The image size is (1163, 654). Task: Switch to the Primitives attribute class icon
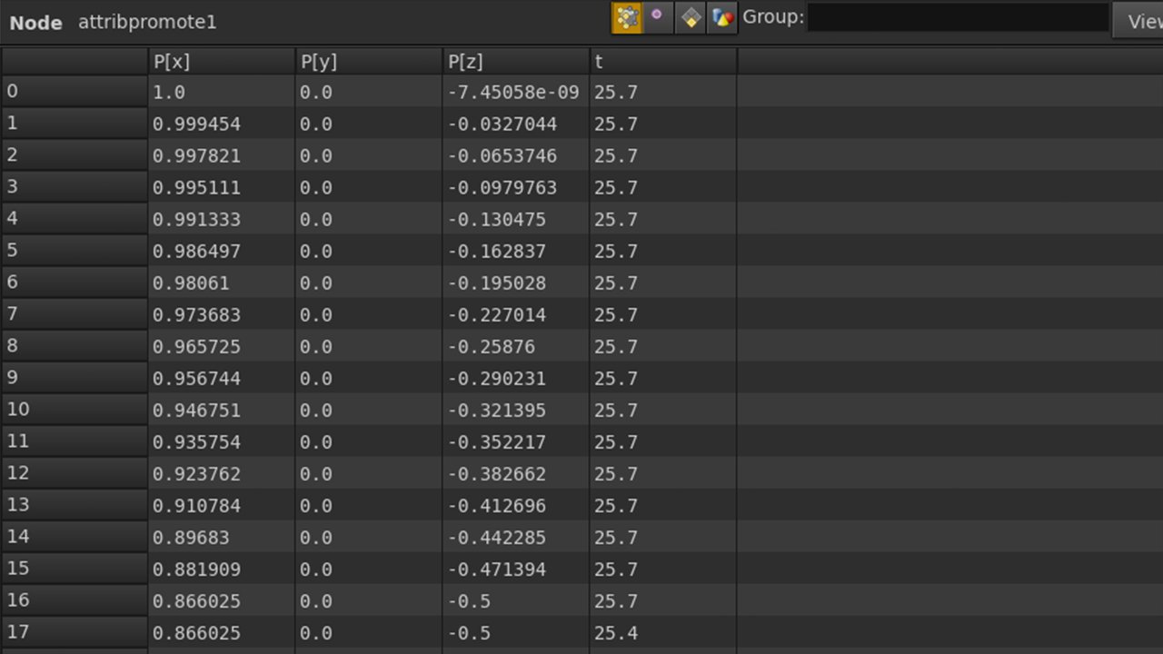tap(691, 17)
